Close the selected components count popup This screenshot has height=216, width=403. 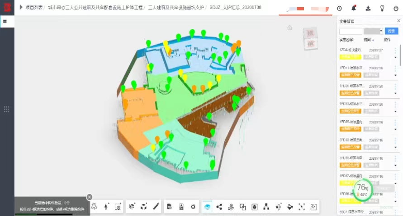[x=90, y=197]
